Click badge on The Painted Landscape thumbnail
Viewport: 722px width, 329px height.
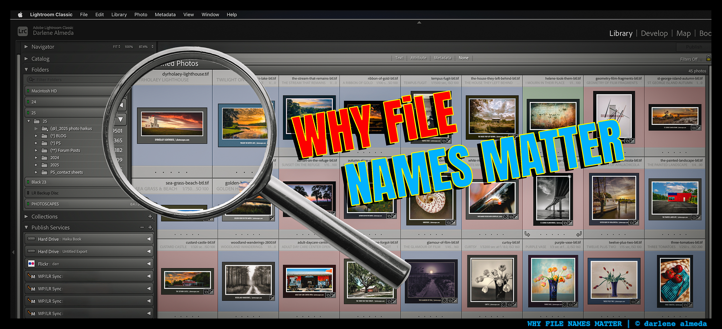pos(698,217)
